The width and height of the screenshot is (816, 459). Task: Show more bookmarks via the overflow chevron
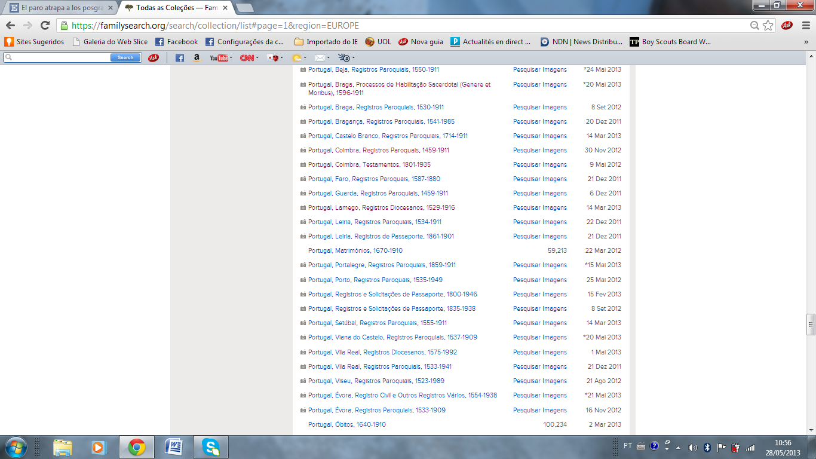(x=806, y=42)
